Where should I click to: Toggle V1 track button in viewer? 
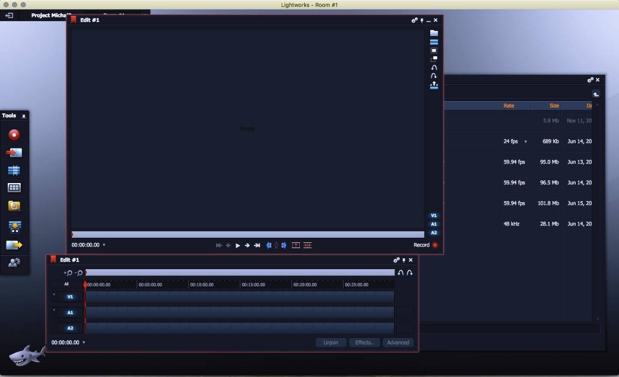[x=434, y=216]
